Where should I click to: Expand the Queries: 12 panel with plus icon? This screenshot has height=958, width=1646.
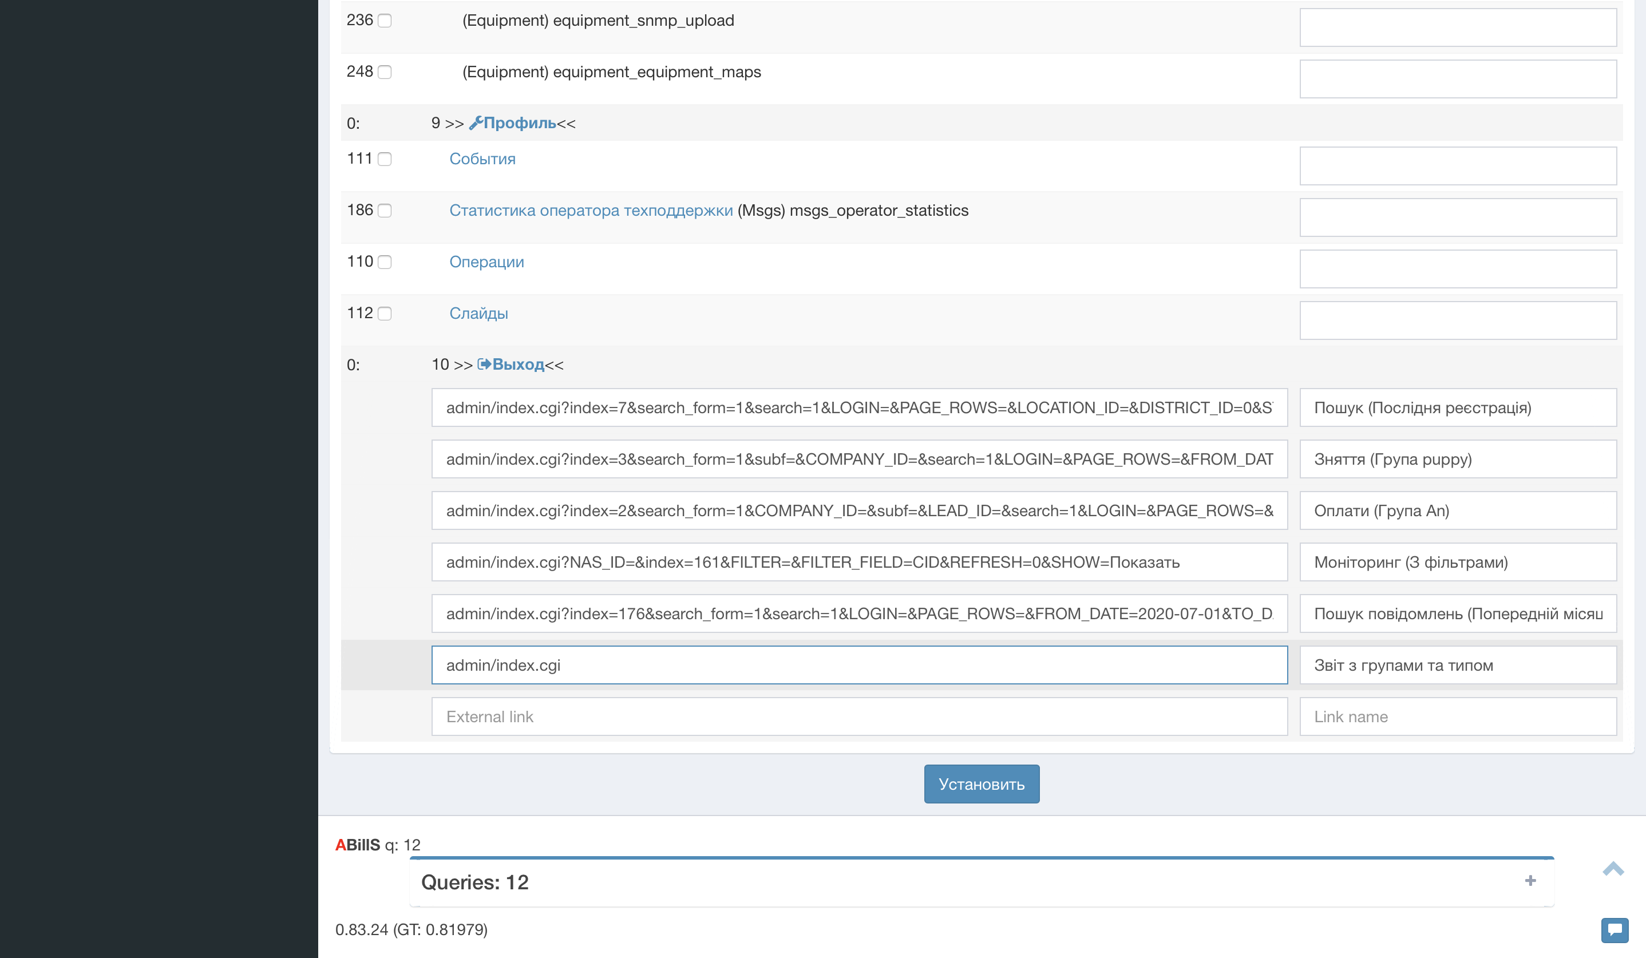click(1530, 881)
